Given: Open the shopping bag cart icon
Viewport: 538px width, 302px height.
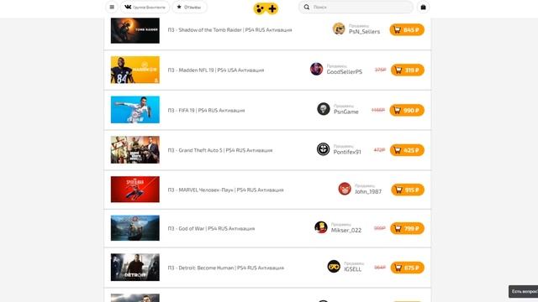Looking at the screenshot, I should [x=423, y=7].
